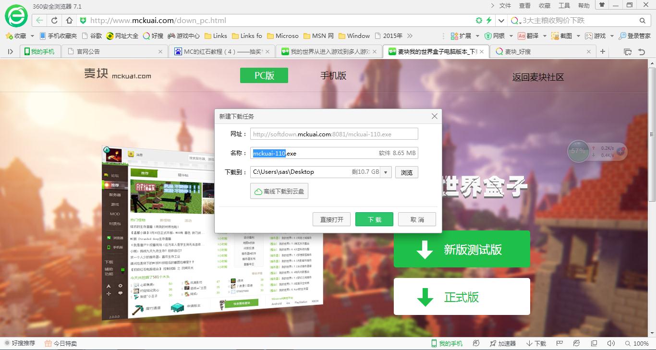Open the 文件 menu
The width and height of the screenshot is (656, 350).
point(505,6)
